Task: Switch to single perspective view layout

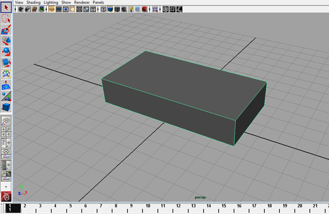Action: 6,121
